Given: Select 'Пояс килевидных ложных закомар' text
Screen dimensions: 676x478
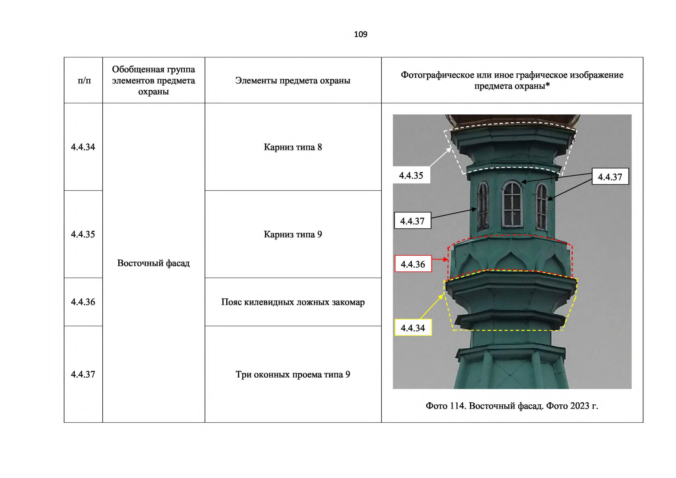Looking at the screenshot, I should coord(293,302).
